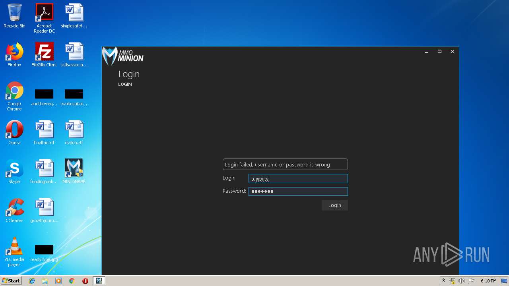
Task: Click the MMO Minion logo
Action: [x=123, y=56]
